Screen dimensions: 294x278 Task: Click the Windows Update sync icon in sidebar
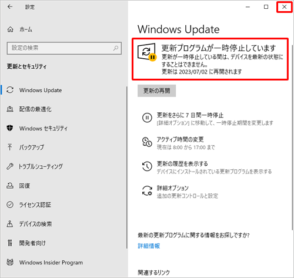[x=10, y=90]
